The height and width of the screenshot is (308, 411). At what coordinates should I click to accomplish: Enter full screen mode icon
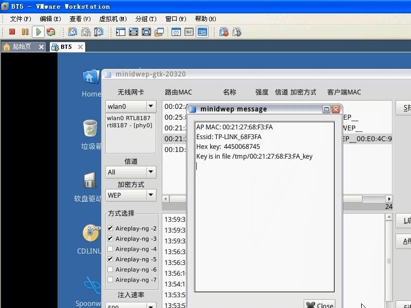[x=146, y=32]
